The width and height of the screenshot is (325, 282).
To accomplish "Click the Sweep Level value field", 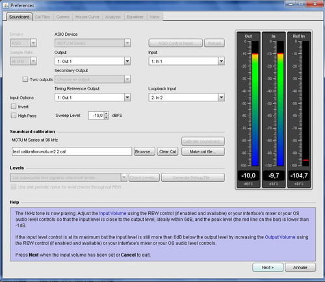I will click(96, 116).
